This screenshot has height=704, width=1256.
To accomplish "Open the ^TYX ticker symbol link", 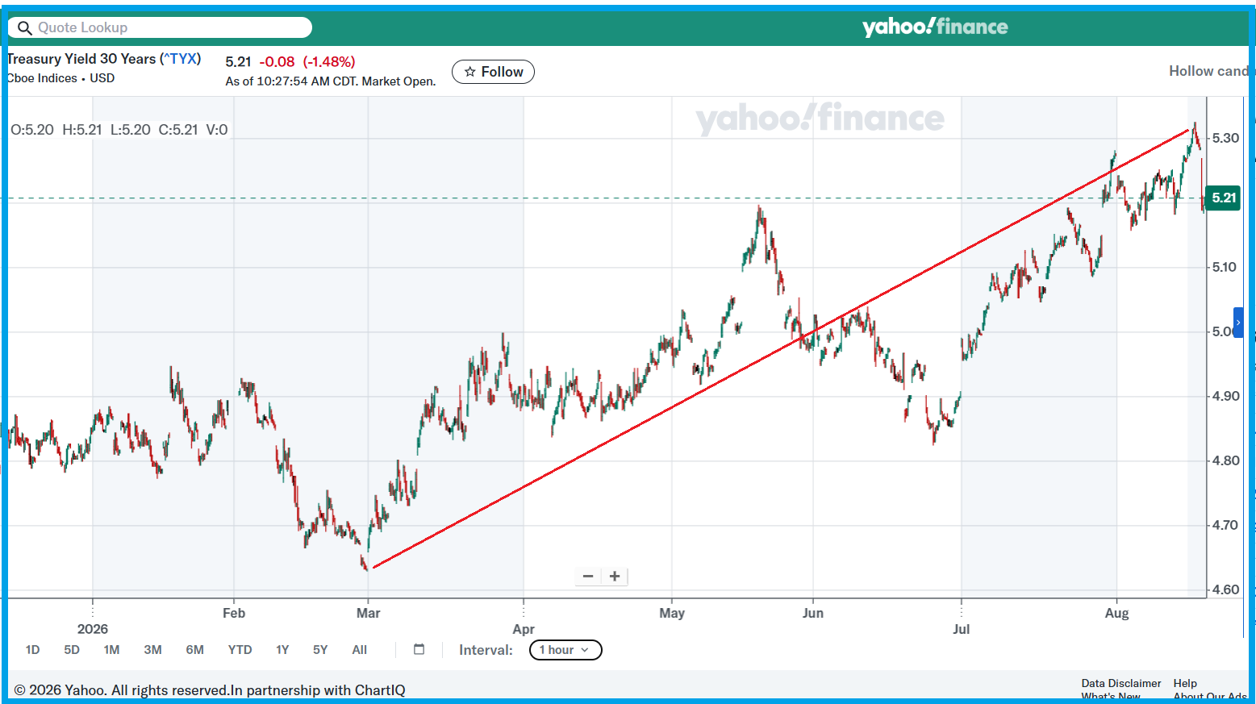I will (x=181, y=59).
